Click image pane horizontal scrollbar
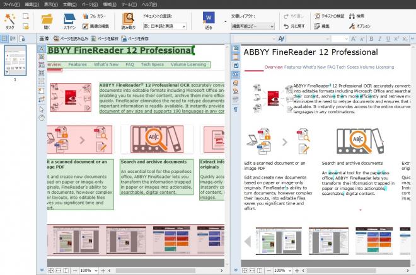This screenshot has height=275, width=416. (x=156, y=271)
